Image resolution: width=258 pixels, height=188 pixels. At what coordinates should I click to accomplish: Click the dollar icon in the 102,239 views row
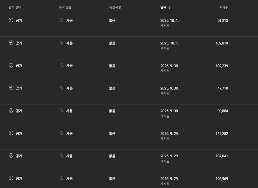click(61, 65)
